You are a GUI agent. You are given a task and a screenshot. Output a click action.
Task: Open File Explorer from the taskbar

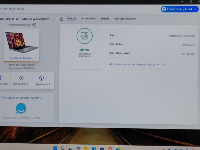click(x=86, y=149)
